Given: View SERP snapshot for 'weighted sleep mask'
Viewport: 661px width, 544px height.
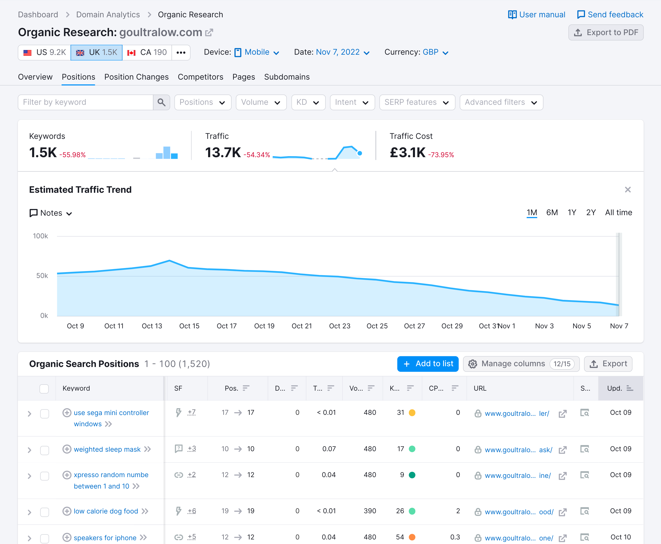Looking at the screenshot, I should click(x=584, y=449).
